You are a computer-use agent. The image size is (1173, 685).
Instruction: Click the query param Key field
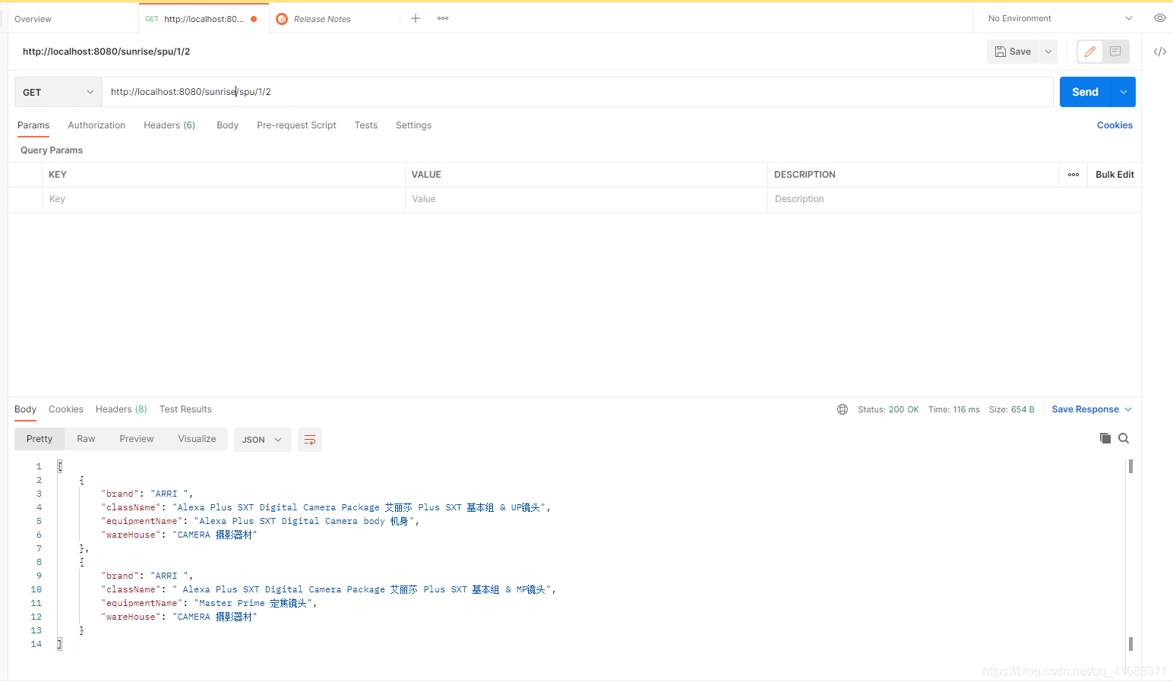coord(223,199)
